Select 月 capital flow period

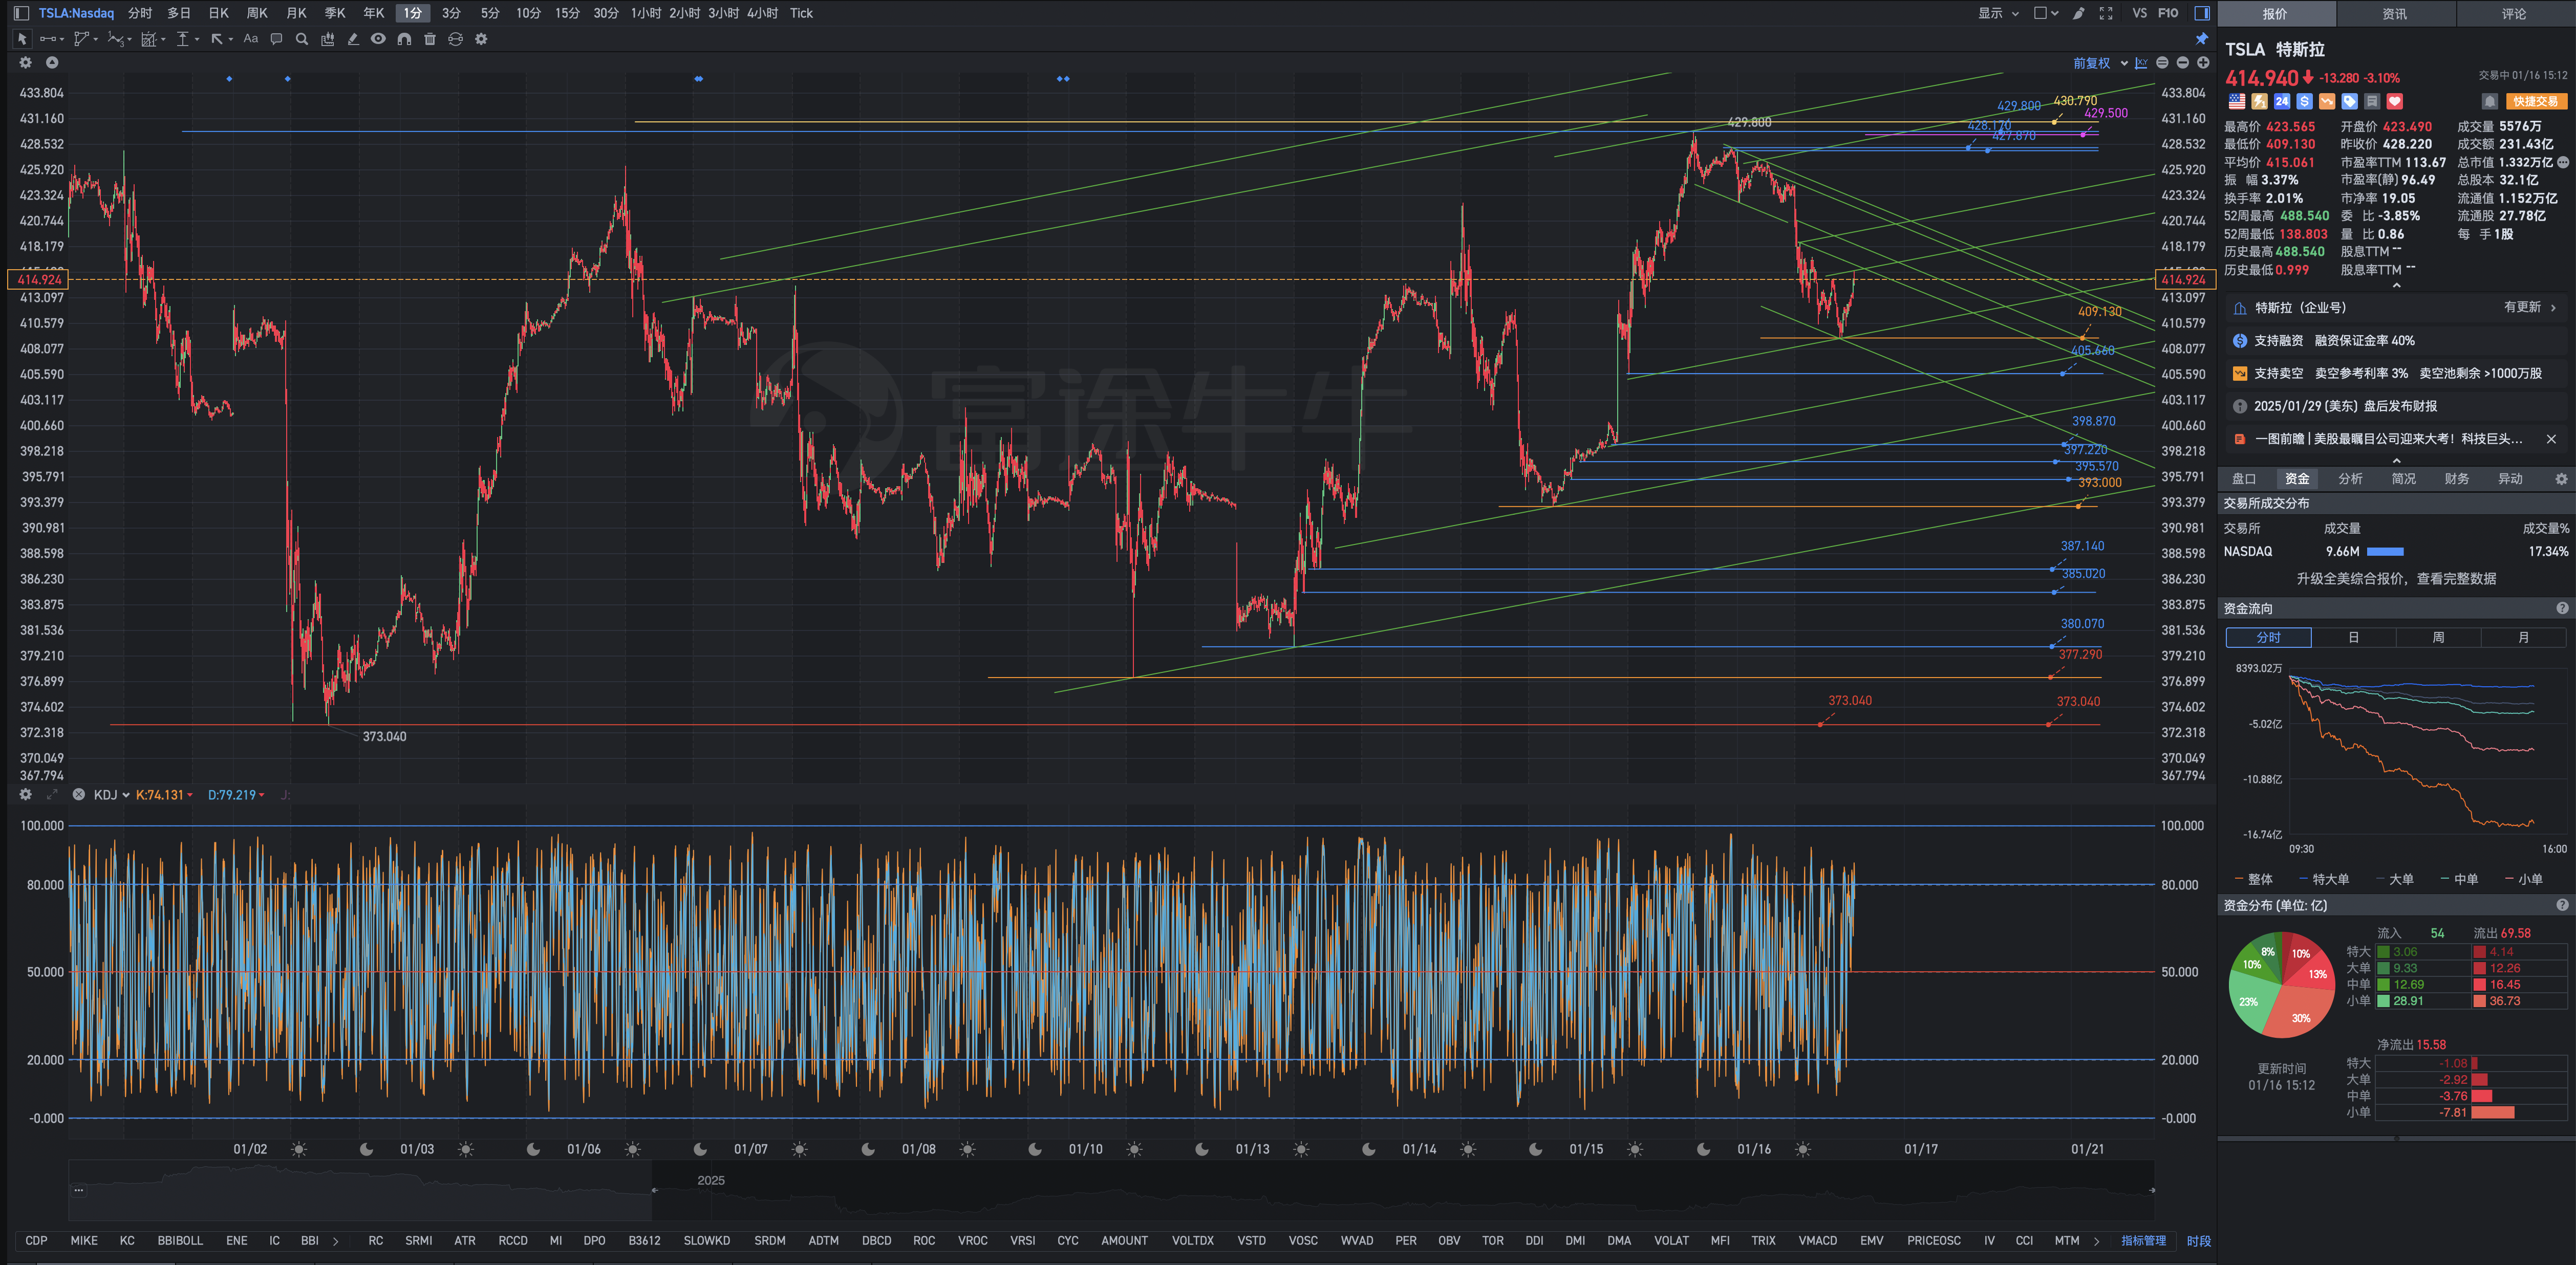click(x=2523, y=637)
